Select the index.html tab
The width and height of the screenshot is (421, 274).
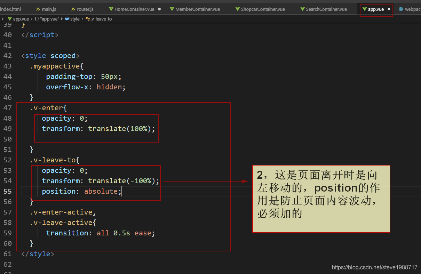[x=10, y=9]
